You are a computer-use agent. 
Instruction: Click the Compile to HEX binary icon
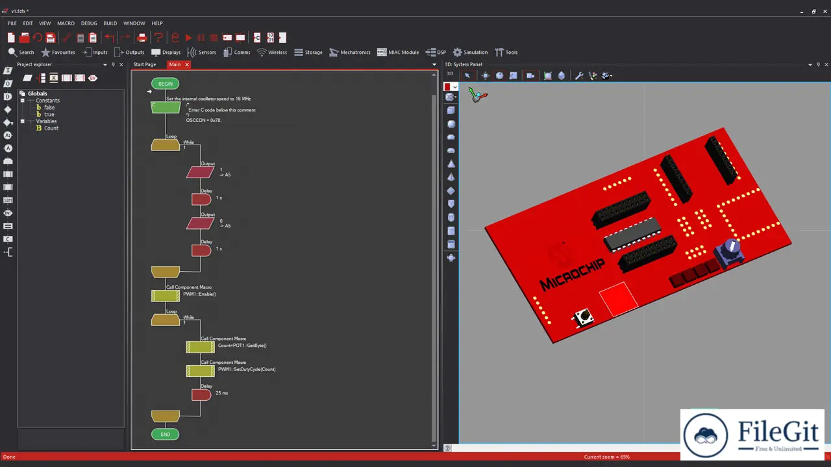click(x=270, y=38)
